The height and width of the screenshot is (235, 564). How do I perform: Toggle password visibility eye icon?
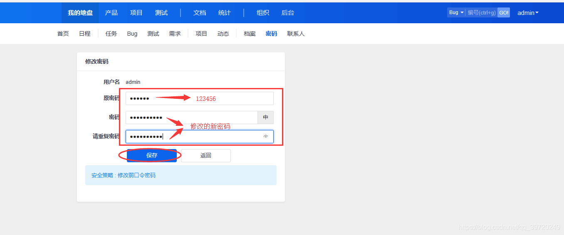tap(266, 137)
